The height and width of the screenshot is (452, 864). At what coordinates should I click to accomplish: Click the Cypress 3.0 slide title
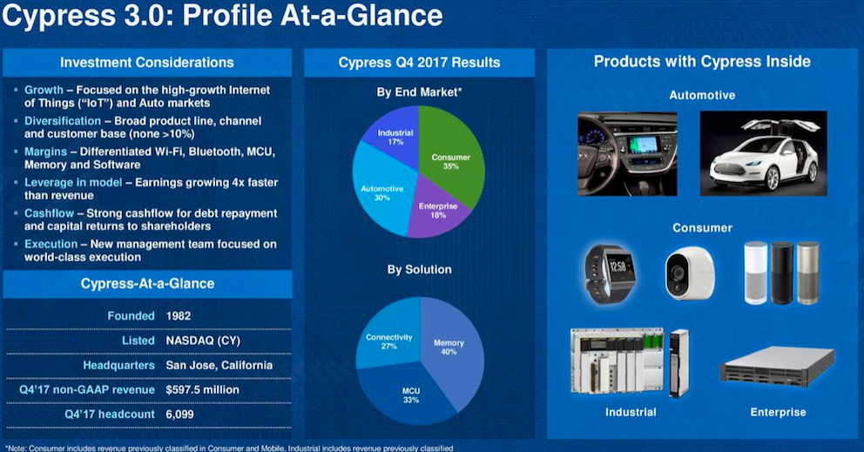coord(222,16)
